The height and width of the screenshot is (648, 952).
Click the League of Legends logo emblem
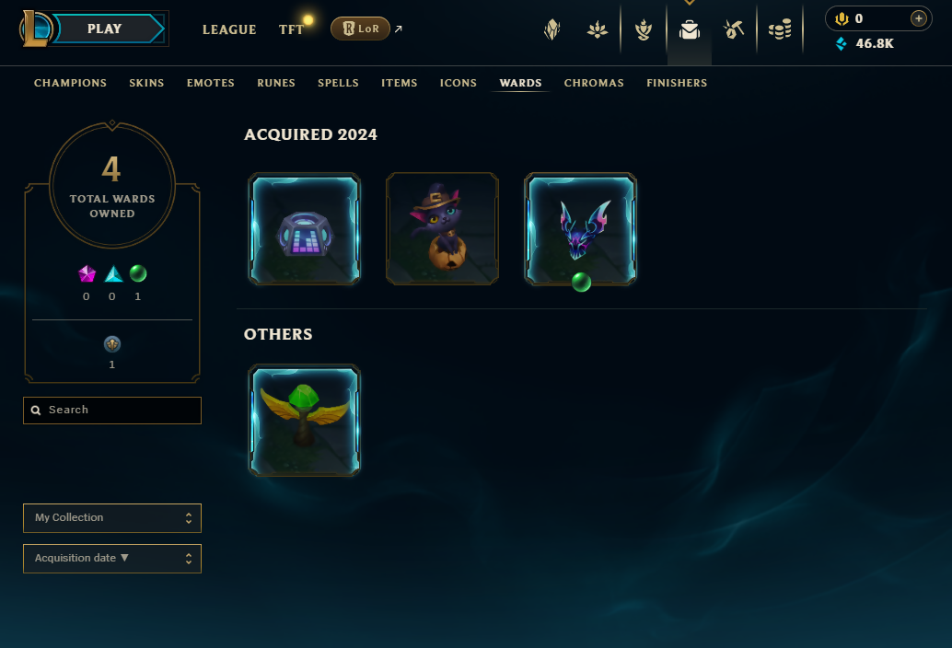[35, 29]
